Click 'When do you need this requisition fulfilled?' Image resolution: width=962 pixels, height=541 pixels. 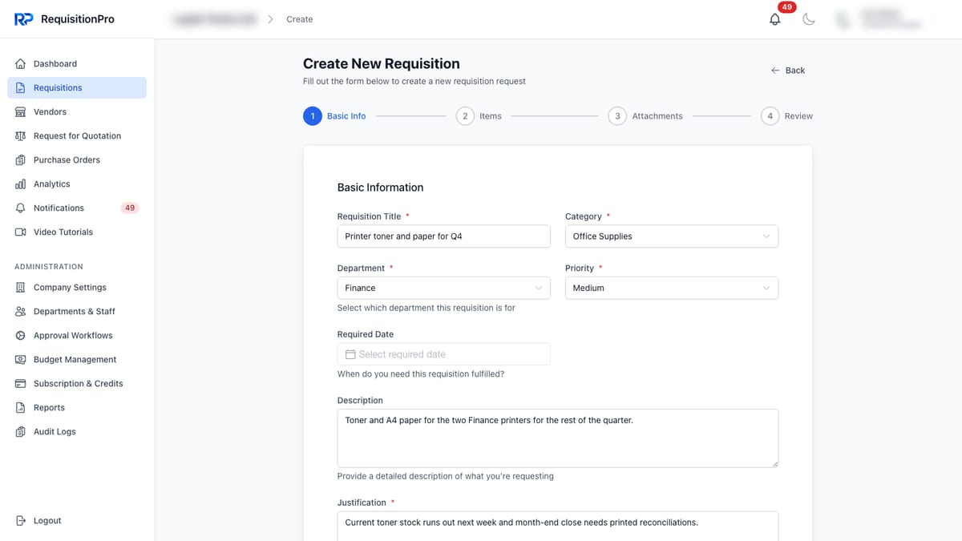(x=421, y=374)
